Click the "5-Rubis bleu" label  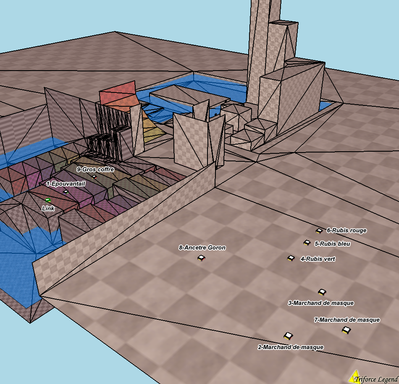click(333, 244)
